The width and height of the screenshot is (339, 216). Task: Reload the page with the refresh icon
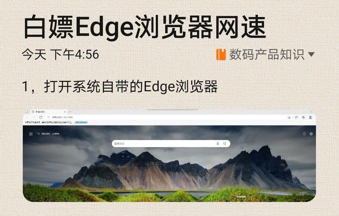[x=41, y=117]
